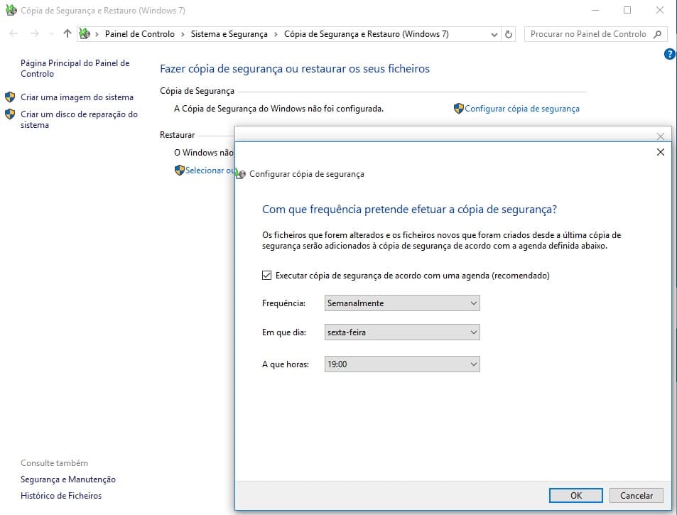Minimize the Control Panel window
Viewport: 677px width, 515px height.
595,10
